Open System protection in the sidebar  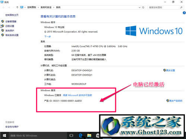[x=10, y=30]
